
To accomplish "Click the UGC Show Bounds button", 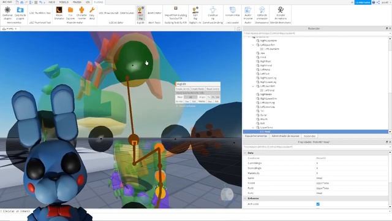I will click(108, 13).
